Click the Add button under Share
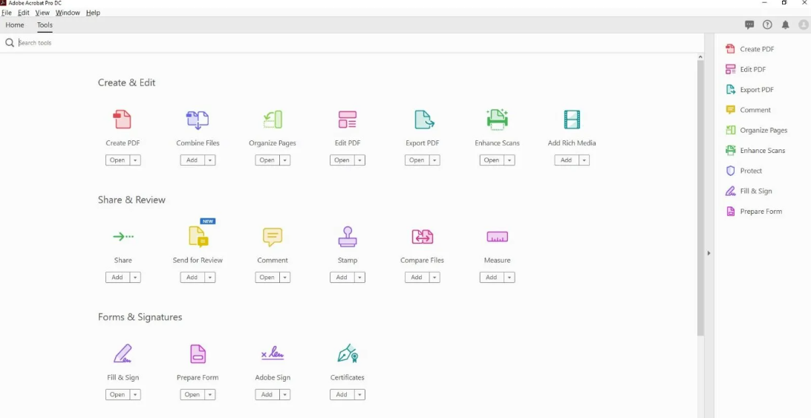Viewport: 811px width, 418px height. click(117, 278)
